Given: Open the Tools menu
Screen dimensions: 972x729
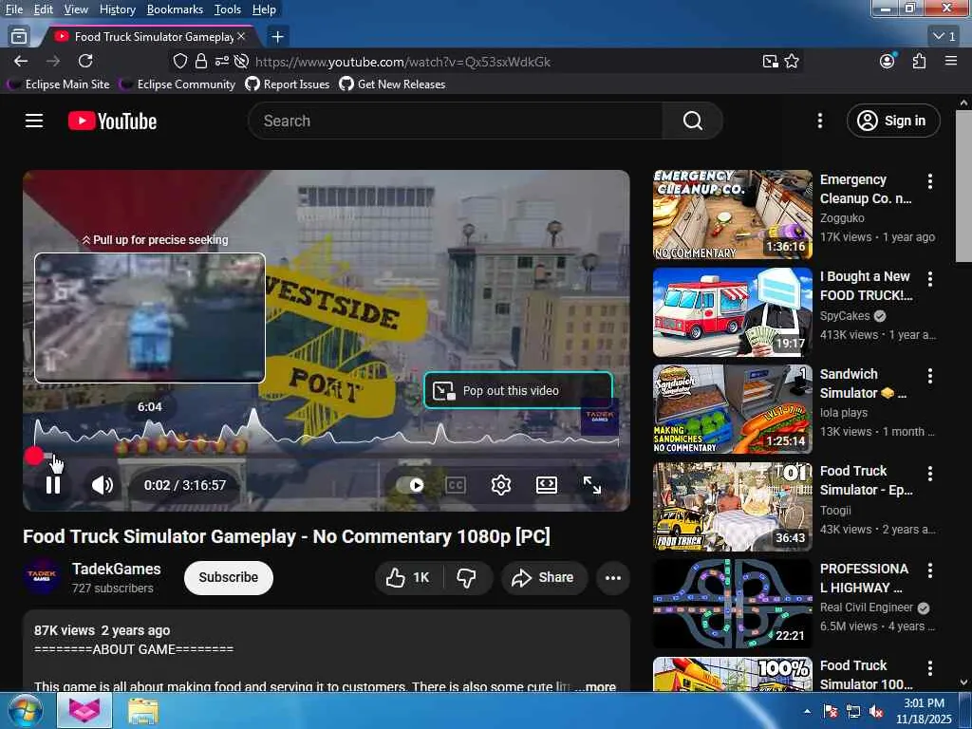Looking at the screenshot, I should [228, 9].
